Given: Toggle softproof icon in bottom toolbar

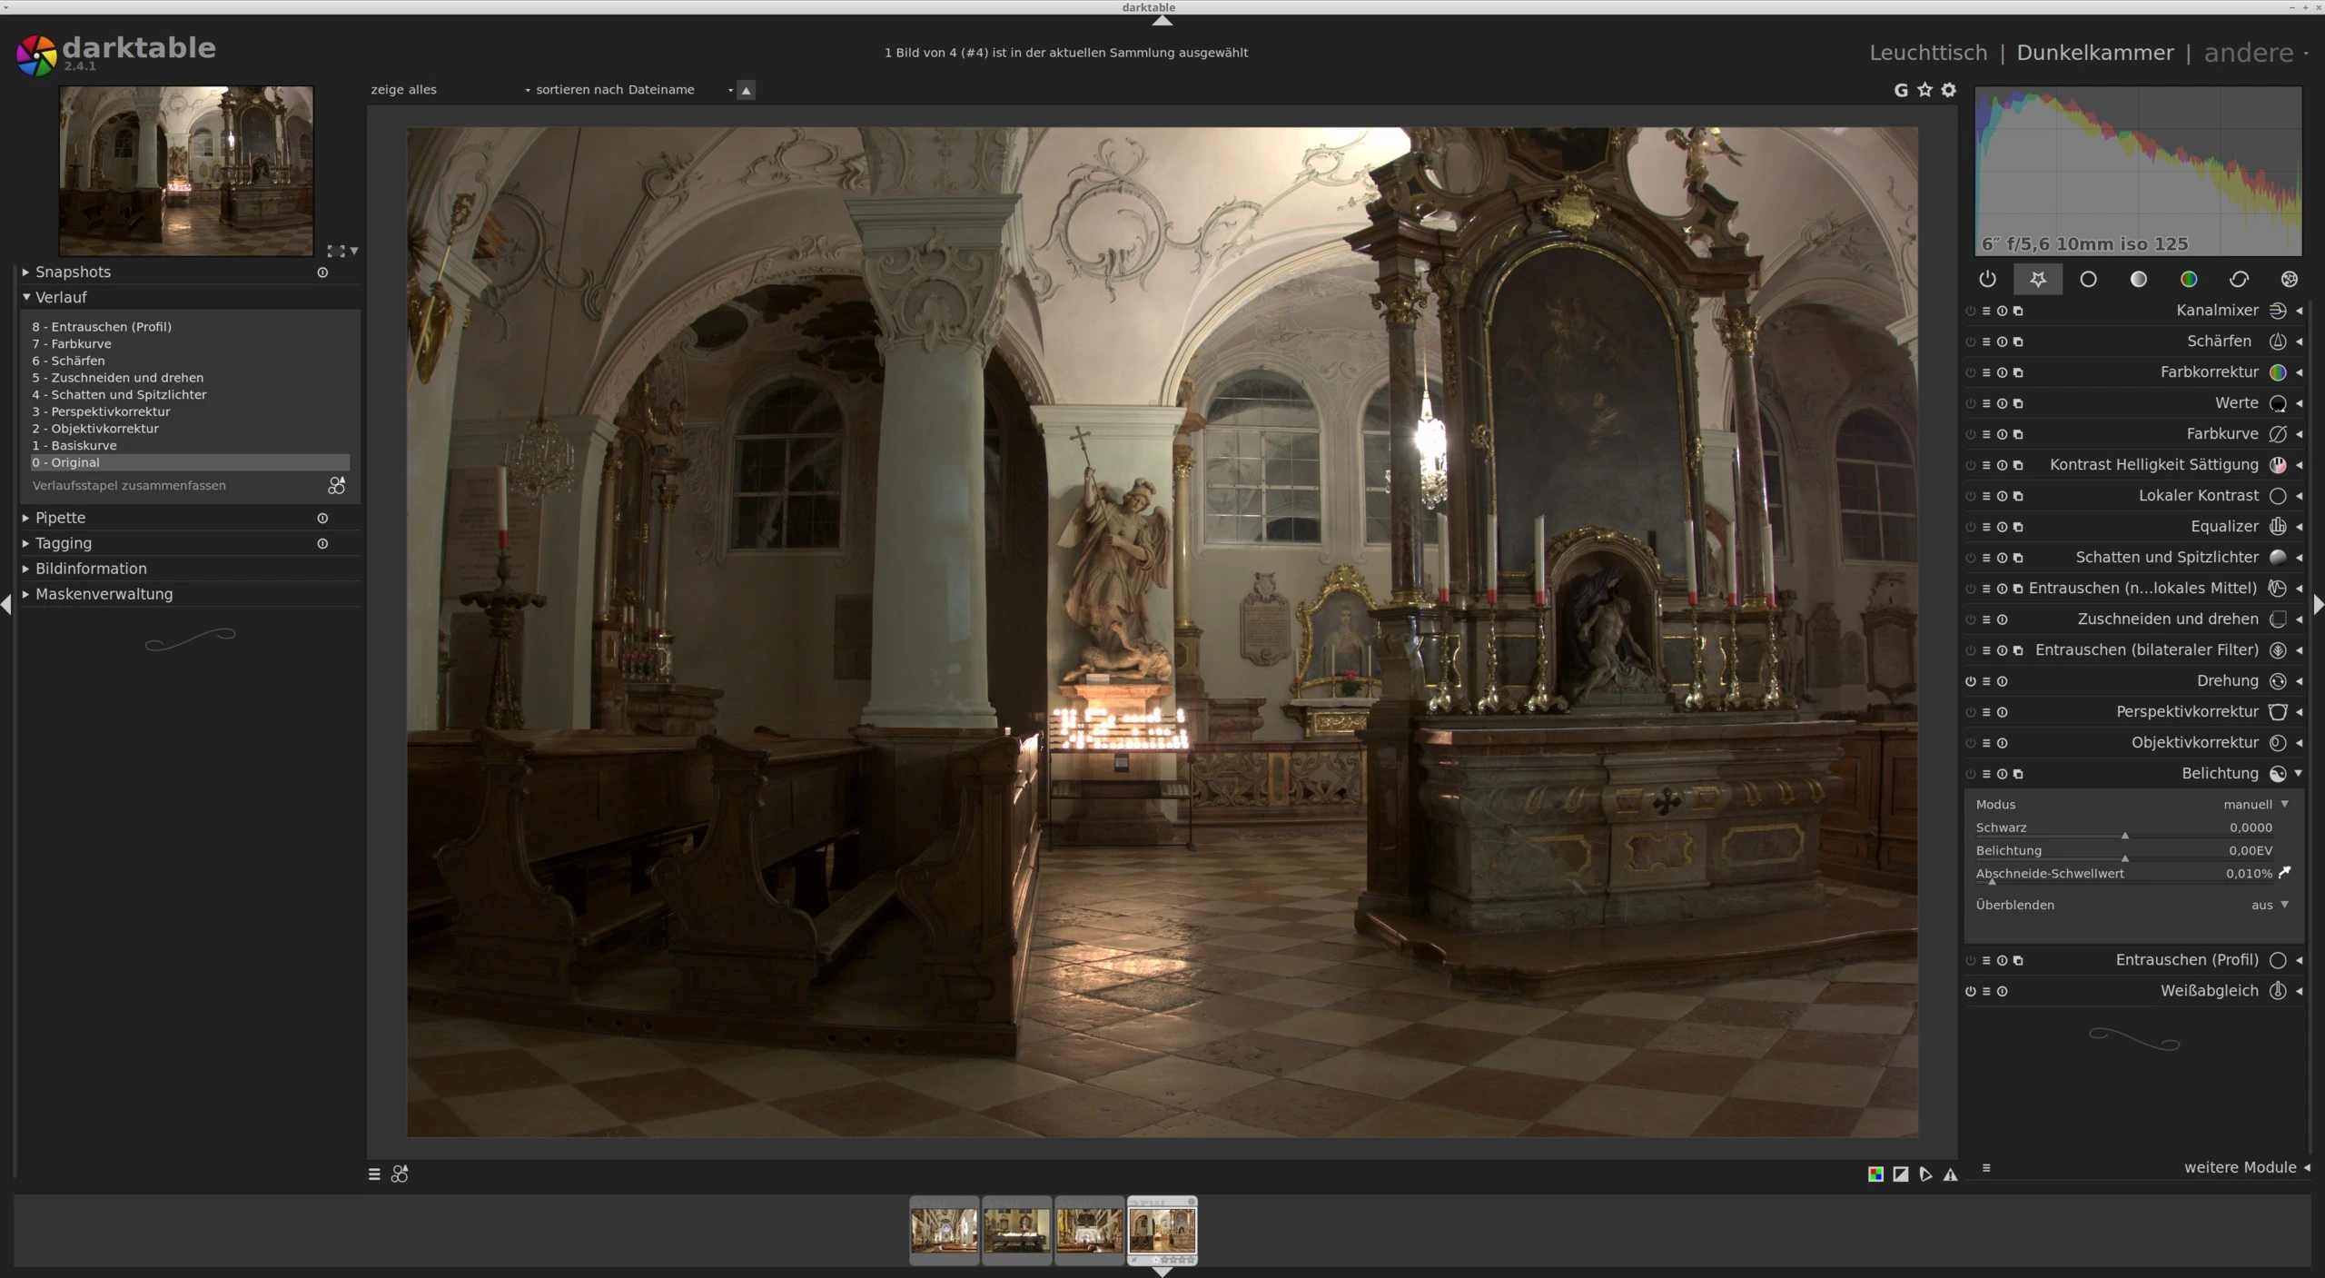Looking at the screenshot, I should tap(1925, 1174).
